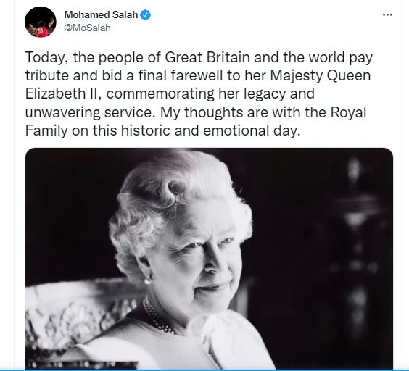
Task: Click the pearl necklace in the photo
Action: (x=157, y=317)
